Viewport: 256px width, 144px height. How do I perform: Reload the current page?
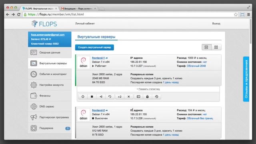19,14
